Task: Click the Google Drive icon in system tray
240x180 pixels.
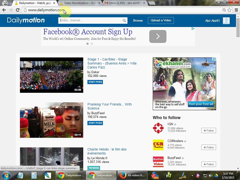Action: [x=216, y=175]
